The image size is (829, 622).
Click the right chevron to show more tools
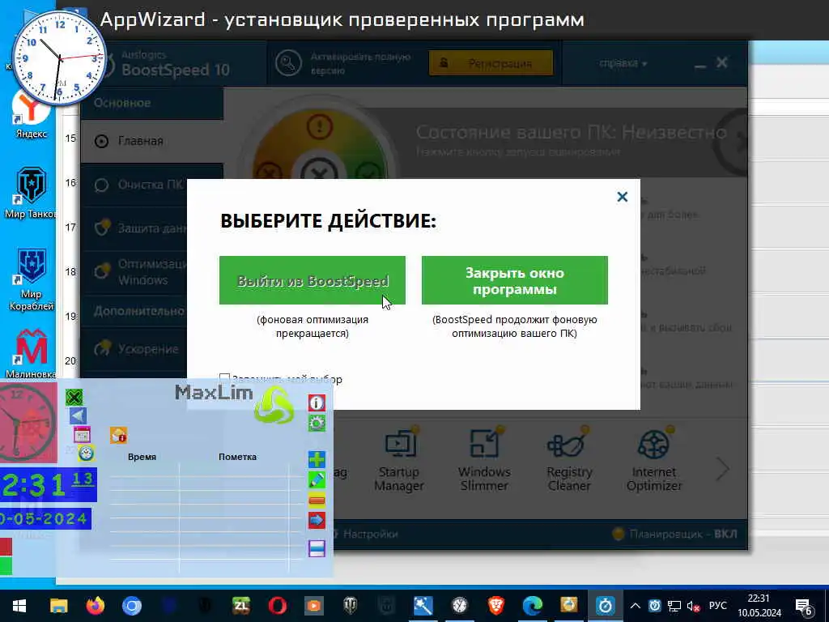[x=722, y=468]
